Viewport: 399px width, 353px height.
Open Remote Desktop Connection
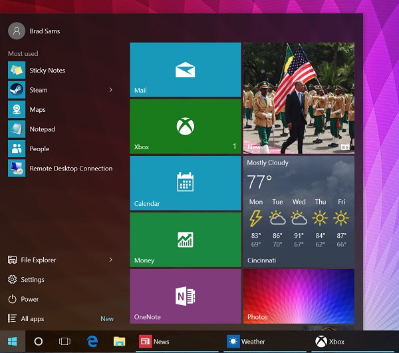pyautogui.click(x=70, y=169)
